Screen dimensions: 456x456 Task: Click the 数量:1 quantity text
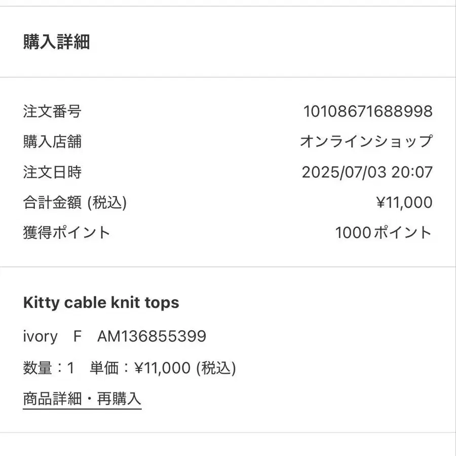(x=49, y=368)
